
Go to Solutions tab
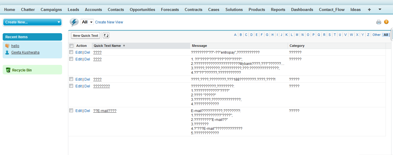point(234,9)
